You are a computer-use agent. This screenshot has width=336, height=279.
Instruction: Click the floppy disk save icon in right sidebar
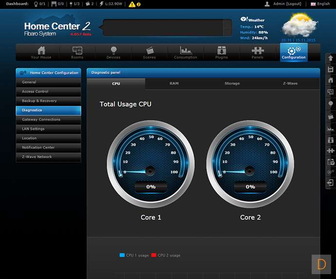pos(331,69)
